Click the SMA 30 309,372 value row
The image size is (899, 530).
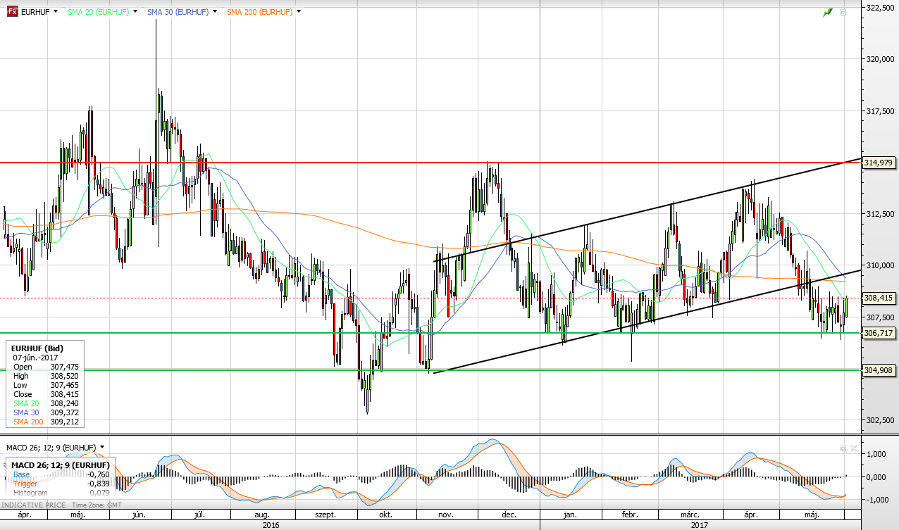point(46,412)
